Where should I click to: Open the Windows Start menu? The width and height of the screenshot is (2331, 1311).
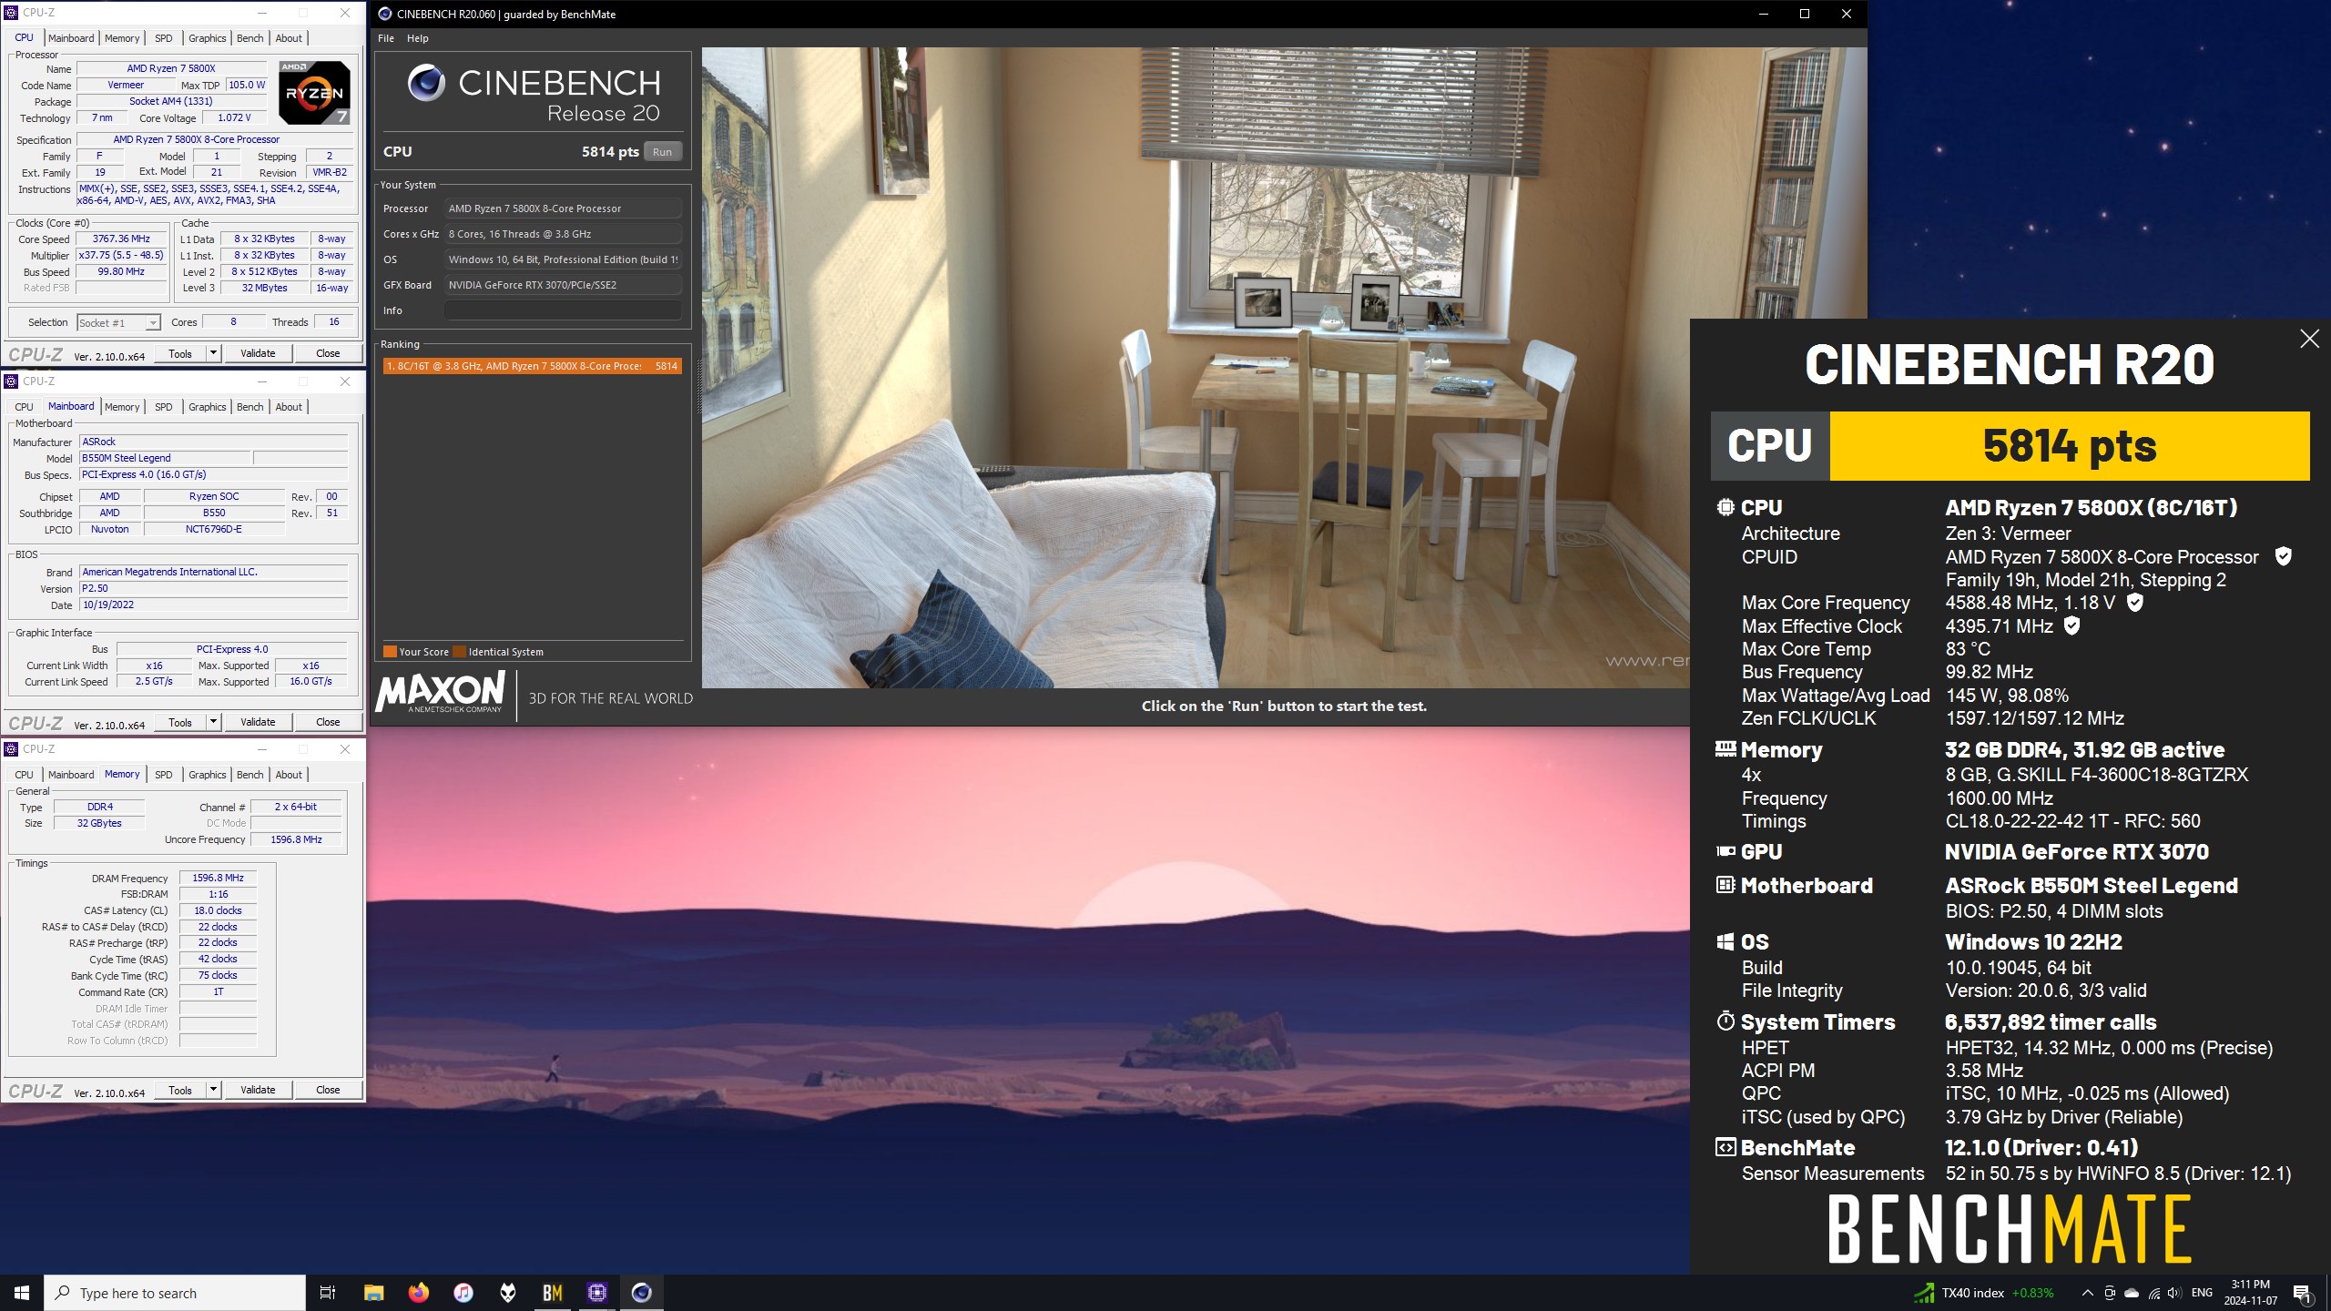[22, 1293]
